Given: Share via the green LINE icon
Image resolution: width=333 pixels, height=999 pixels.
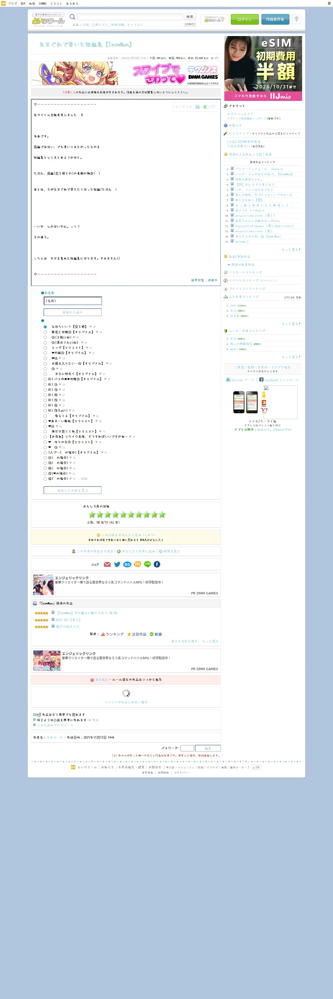Looking at the screenshot, I should pyautogui.click(x=147, y=564).
